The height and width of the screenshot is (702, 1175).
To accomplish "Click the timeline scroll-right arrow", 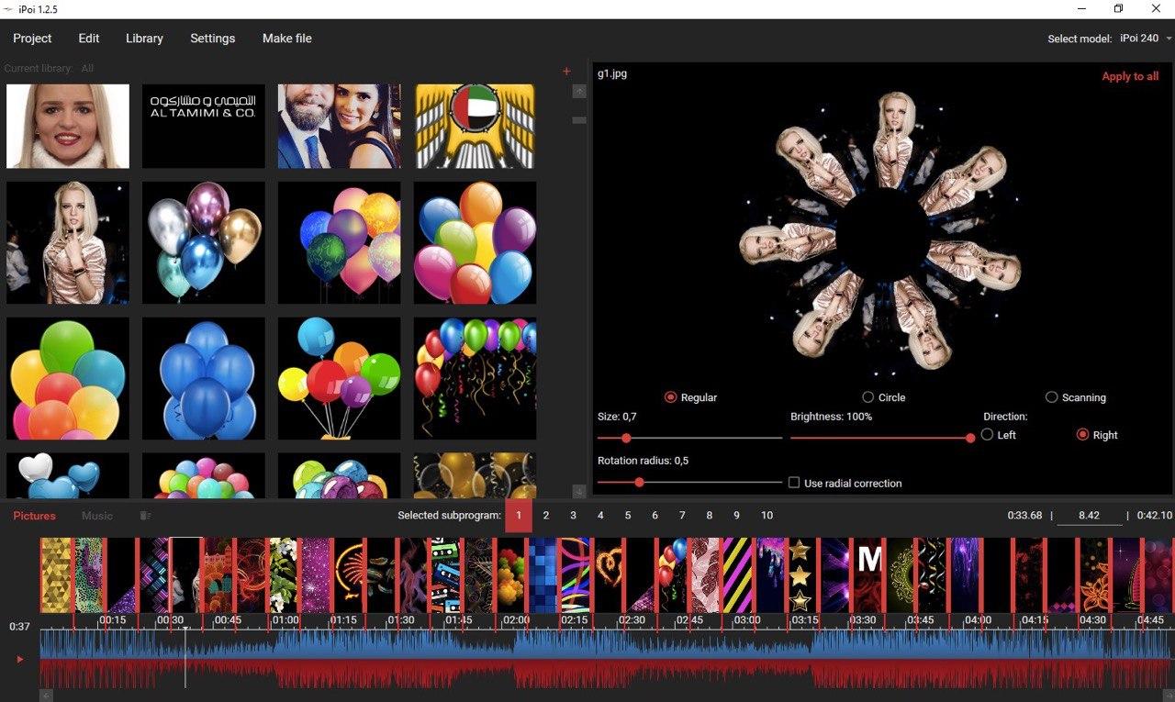I will click(1168, 696).
